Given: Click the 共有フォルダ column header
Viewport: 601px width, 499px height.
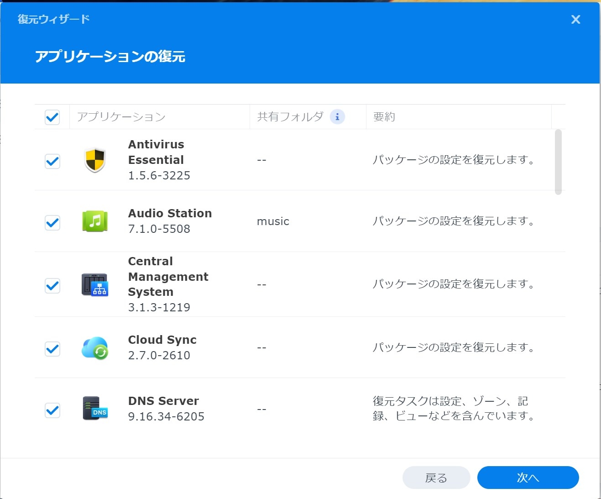Looking at the screenshot, I should pyautogui.click(x=290, y=117).
